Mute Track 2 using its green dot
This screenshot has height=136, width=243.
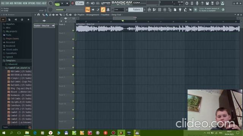pos(73,39)
